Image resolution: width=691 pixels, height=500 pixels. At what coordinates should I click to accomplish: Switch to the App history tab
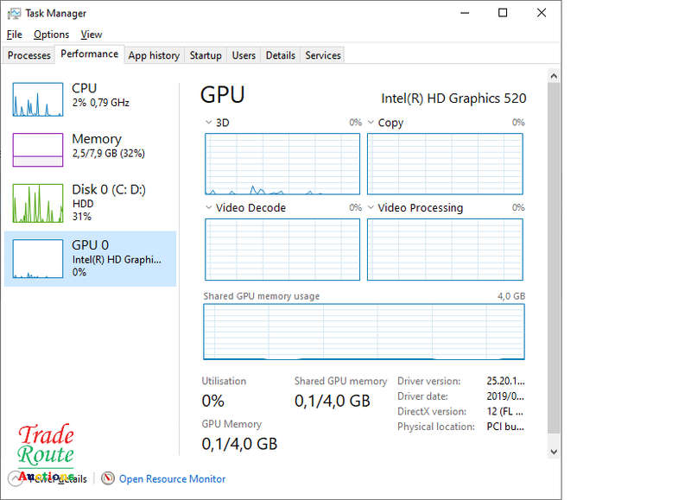coord(154,55)
